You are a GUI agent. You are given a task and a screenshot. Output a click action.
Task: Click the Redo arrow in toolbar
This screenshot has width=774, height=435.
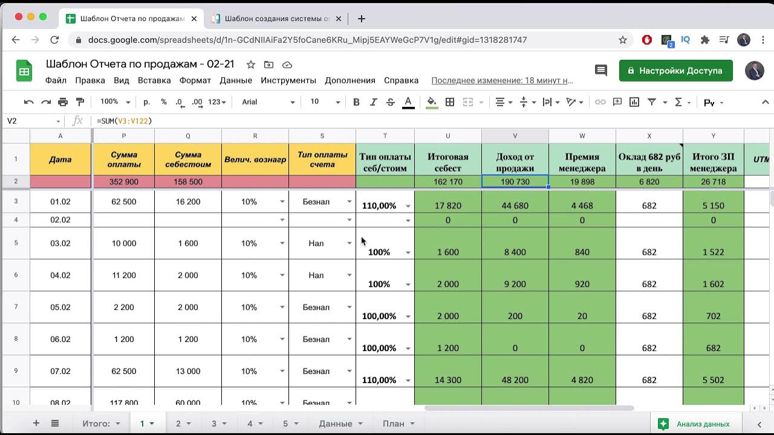(46, 102)
